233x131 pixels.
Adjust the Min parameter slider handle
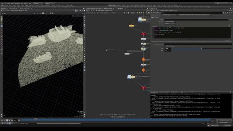202,48
